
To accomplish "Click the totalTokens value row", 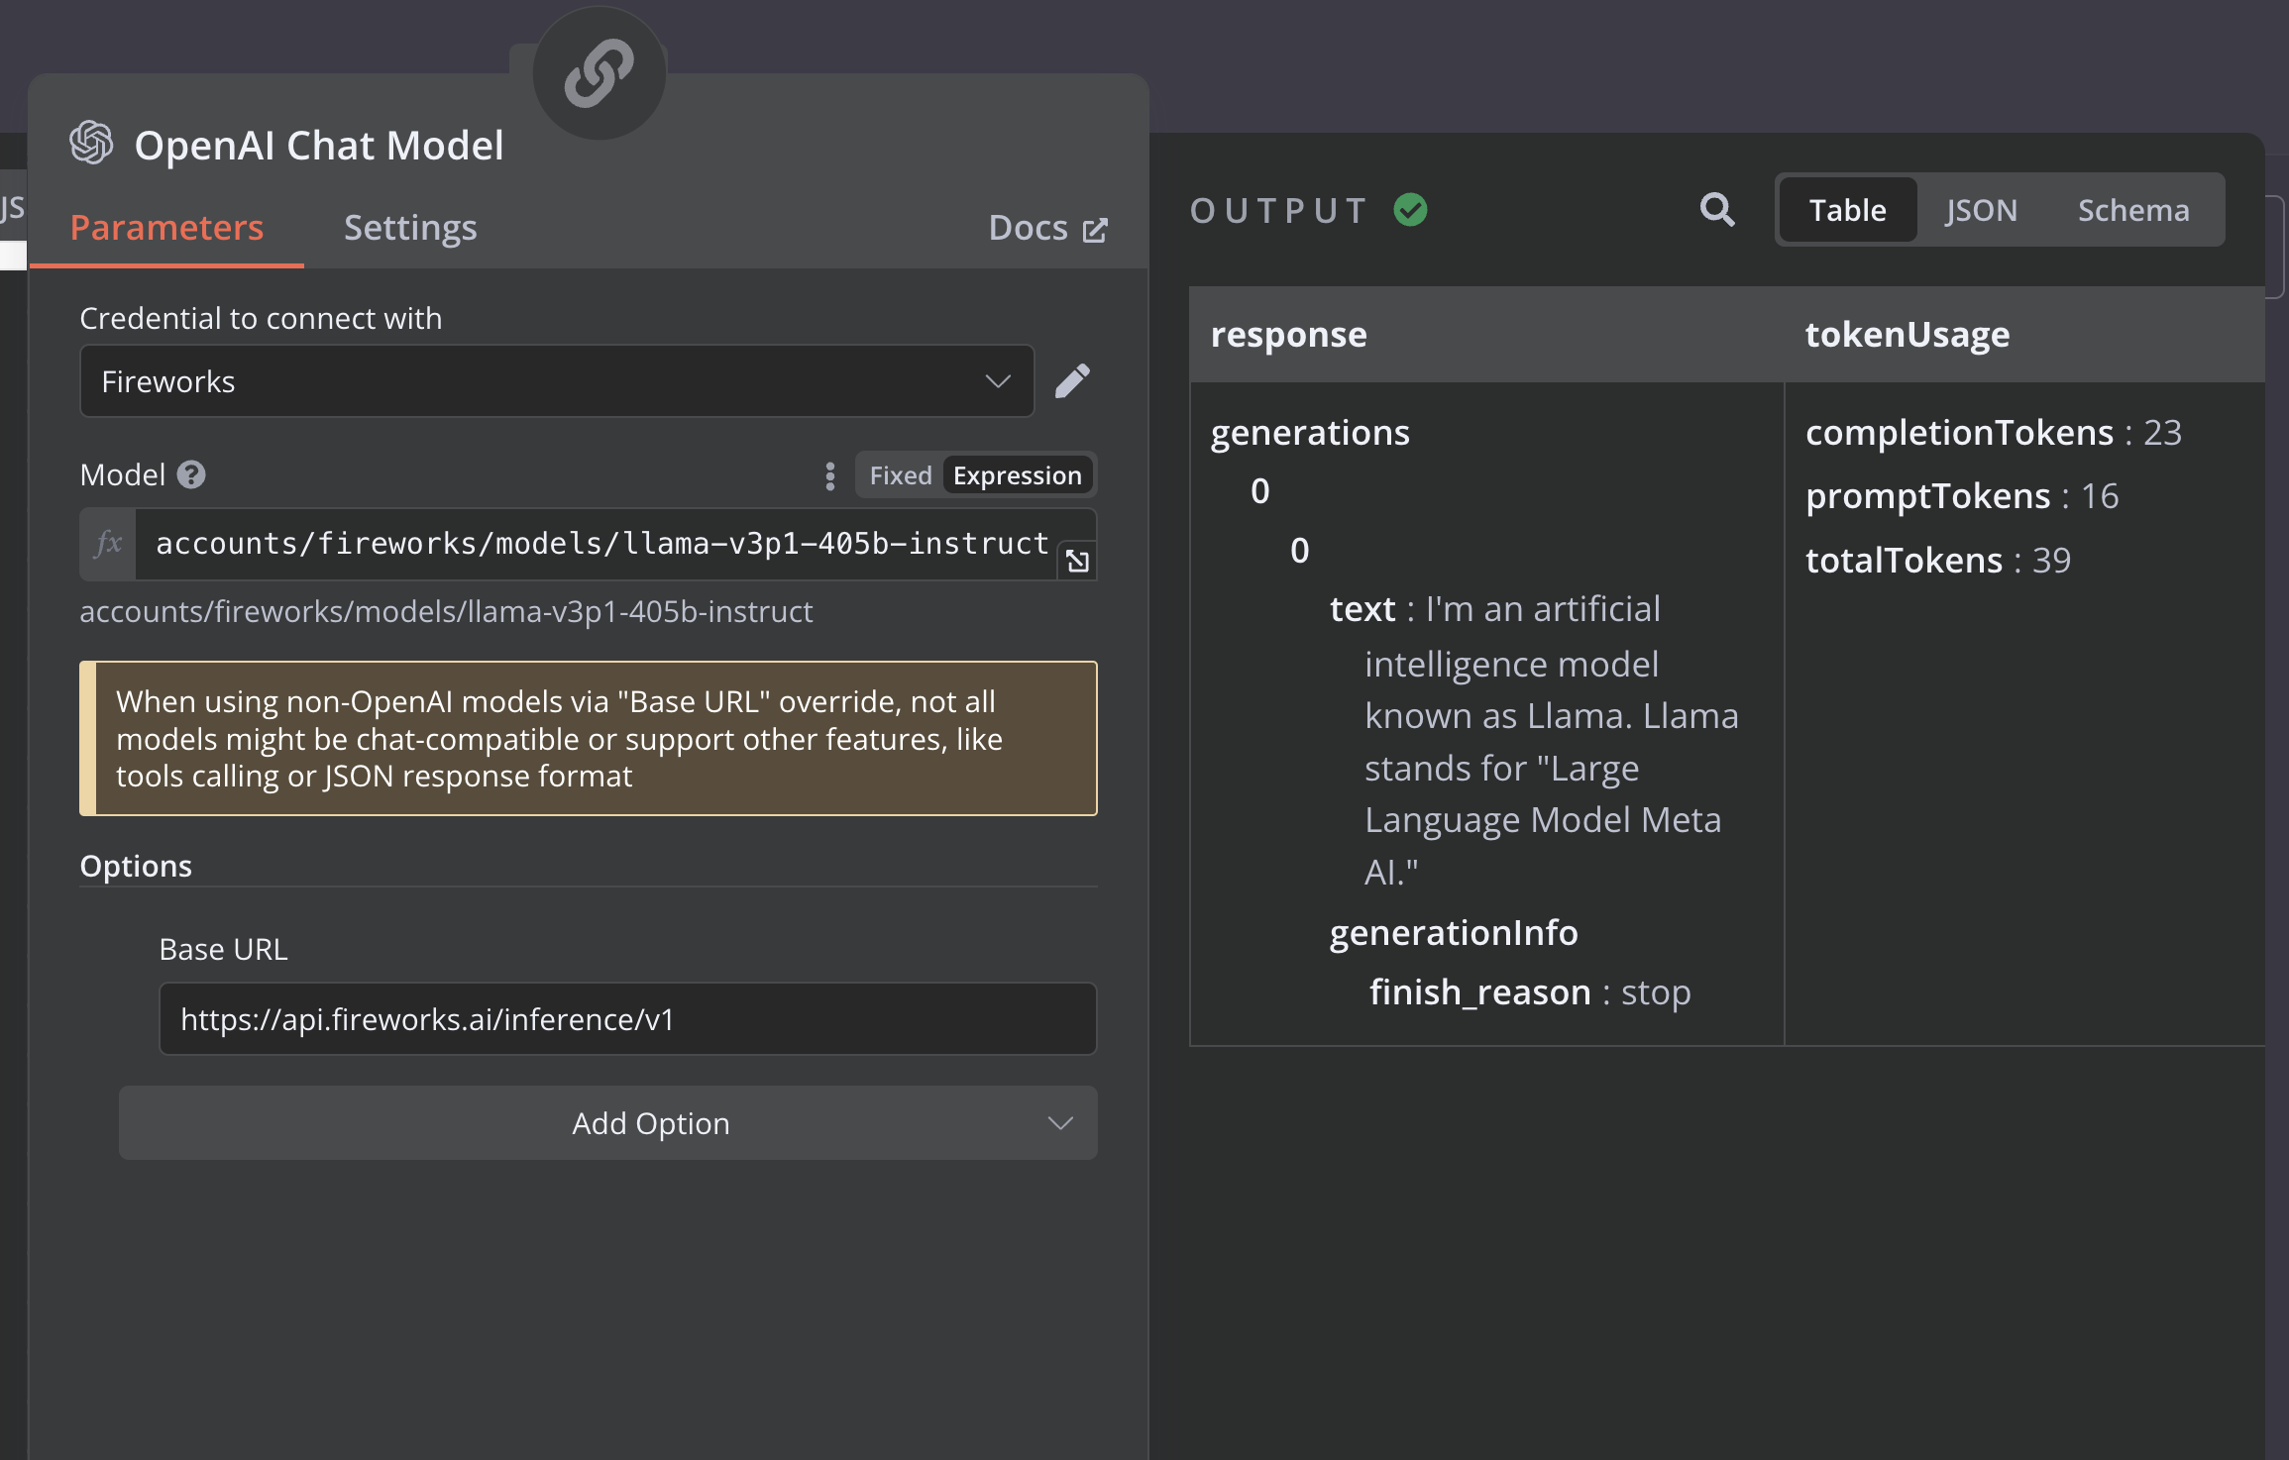I will [1938, 561].
